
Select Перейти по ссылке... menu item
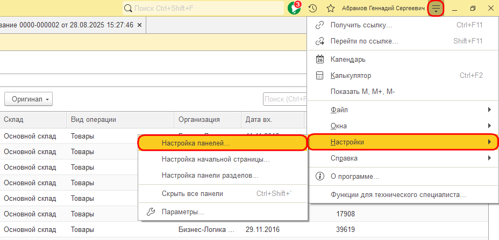click(403, 41)
